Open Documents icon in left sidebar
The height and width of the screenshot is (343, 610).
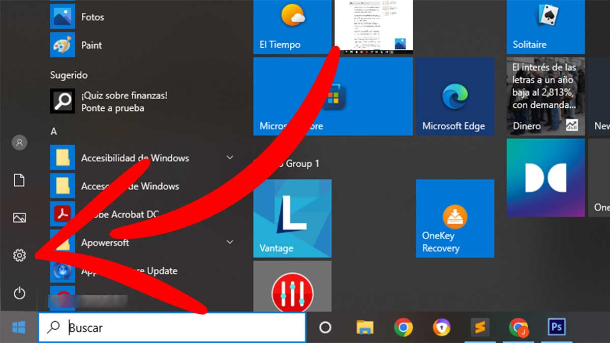pos(19,180)
